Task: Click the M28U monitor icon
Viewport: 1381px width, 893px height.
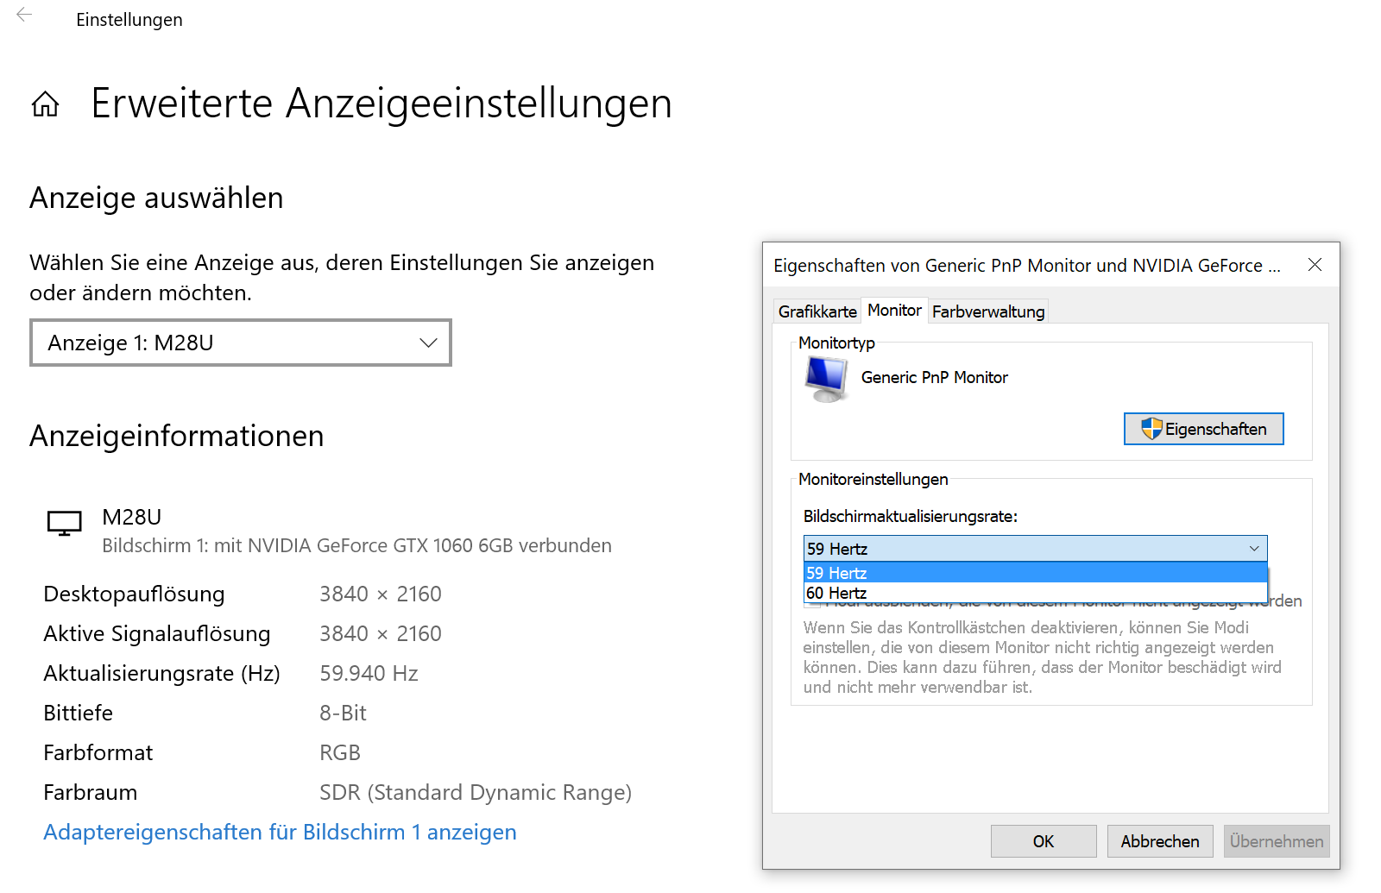Action: [64, 523]
